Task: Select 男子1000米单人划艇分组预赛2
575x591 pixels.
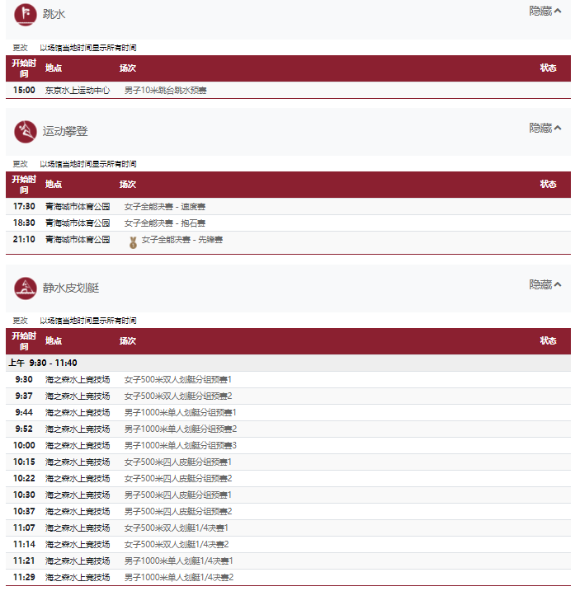Action: point(181,429)
